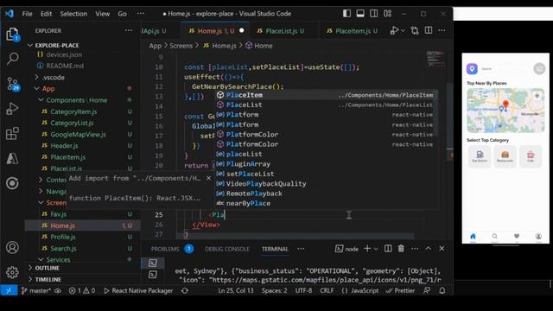Toggle primary side bar layout icon
Image resolution: width=553 pixels, height=311 pixels.
click(346, 14)
